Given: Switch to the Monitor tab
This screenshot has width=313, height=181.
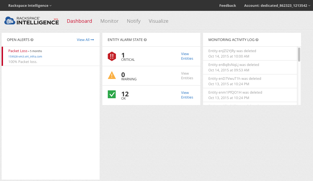Looking at the screenshot, I should point(109,21).
